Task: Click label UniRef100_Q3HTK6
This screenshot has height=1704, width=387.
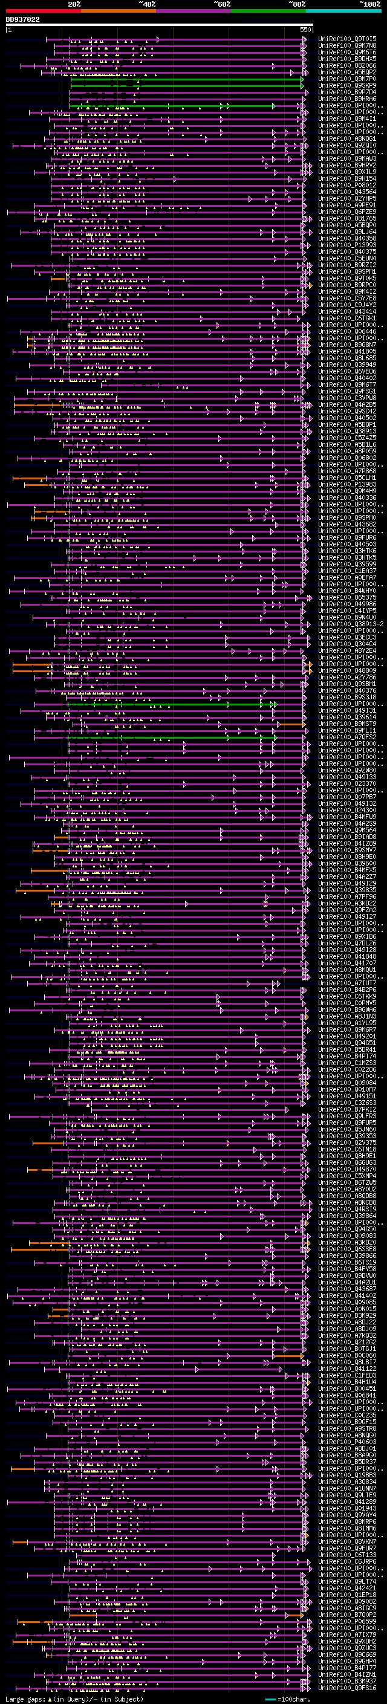Action: coord(347,551)
